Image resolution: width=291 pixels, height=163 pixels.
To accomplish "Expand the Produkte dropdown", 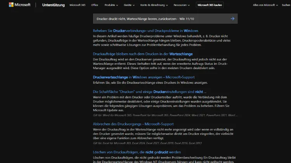I will pos(111,5).
